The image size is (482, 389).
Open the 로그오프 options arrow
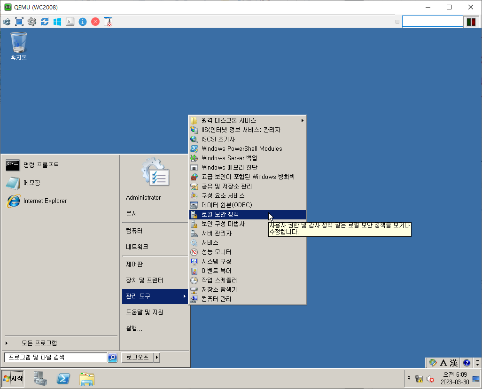[157, 358]
